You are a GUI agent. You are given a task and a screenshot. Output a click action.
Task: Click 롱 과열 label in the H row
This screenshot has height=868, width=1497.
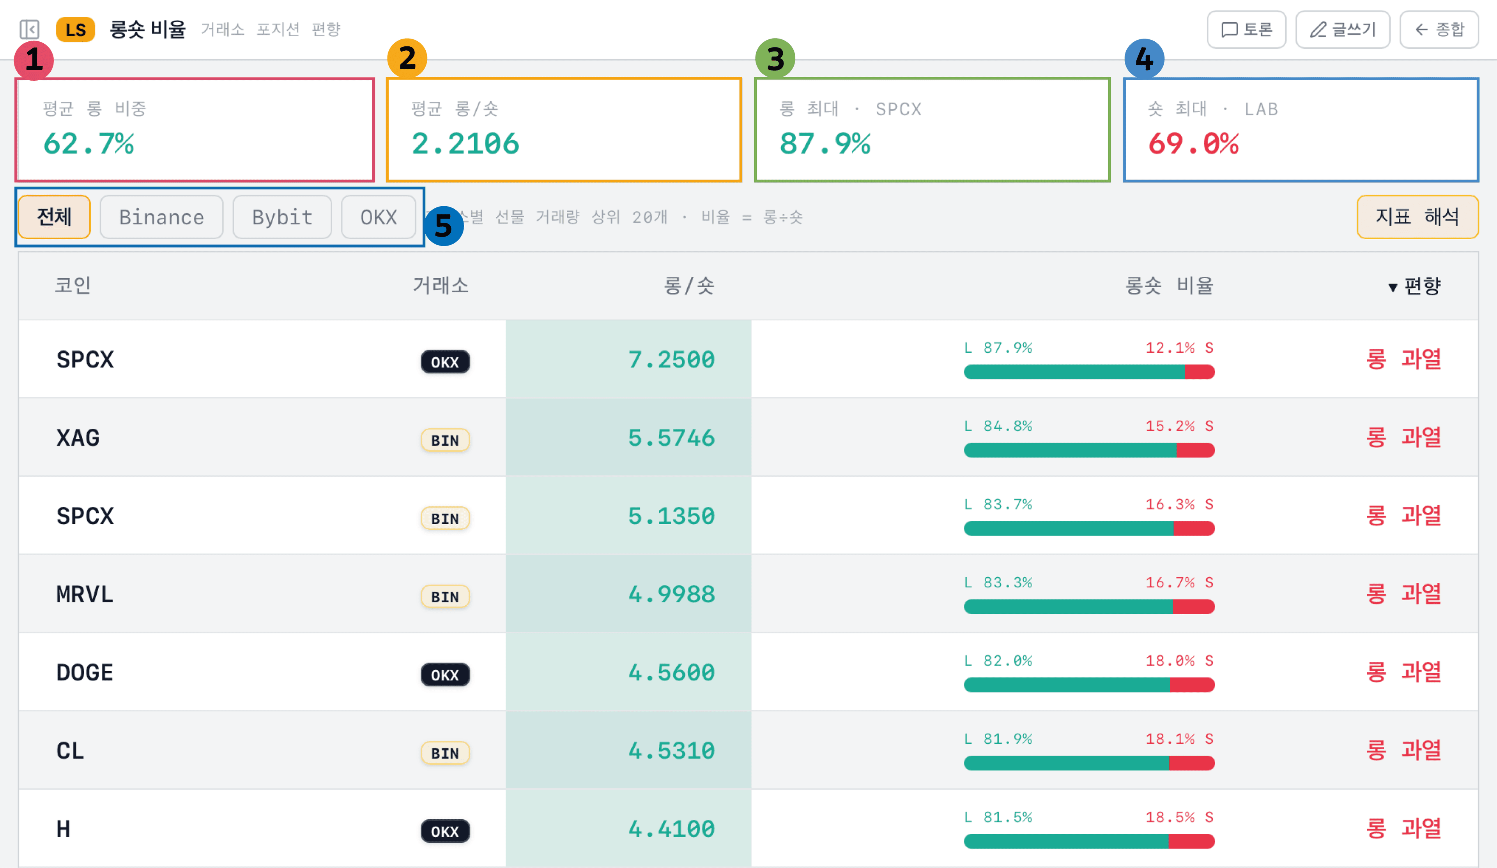click(x=1404, y=829)
